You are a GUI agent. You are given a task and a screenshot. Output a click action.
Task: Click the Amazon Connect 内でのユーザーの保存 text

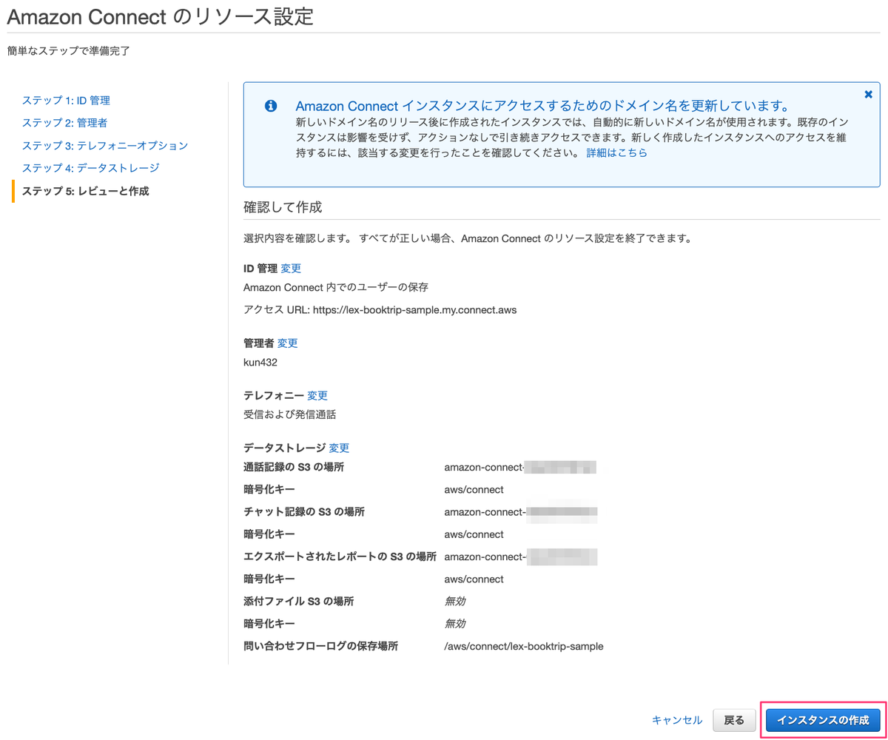336,287
